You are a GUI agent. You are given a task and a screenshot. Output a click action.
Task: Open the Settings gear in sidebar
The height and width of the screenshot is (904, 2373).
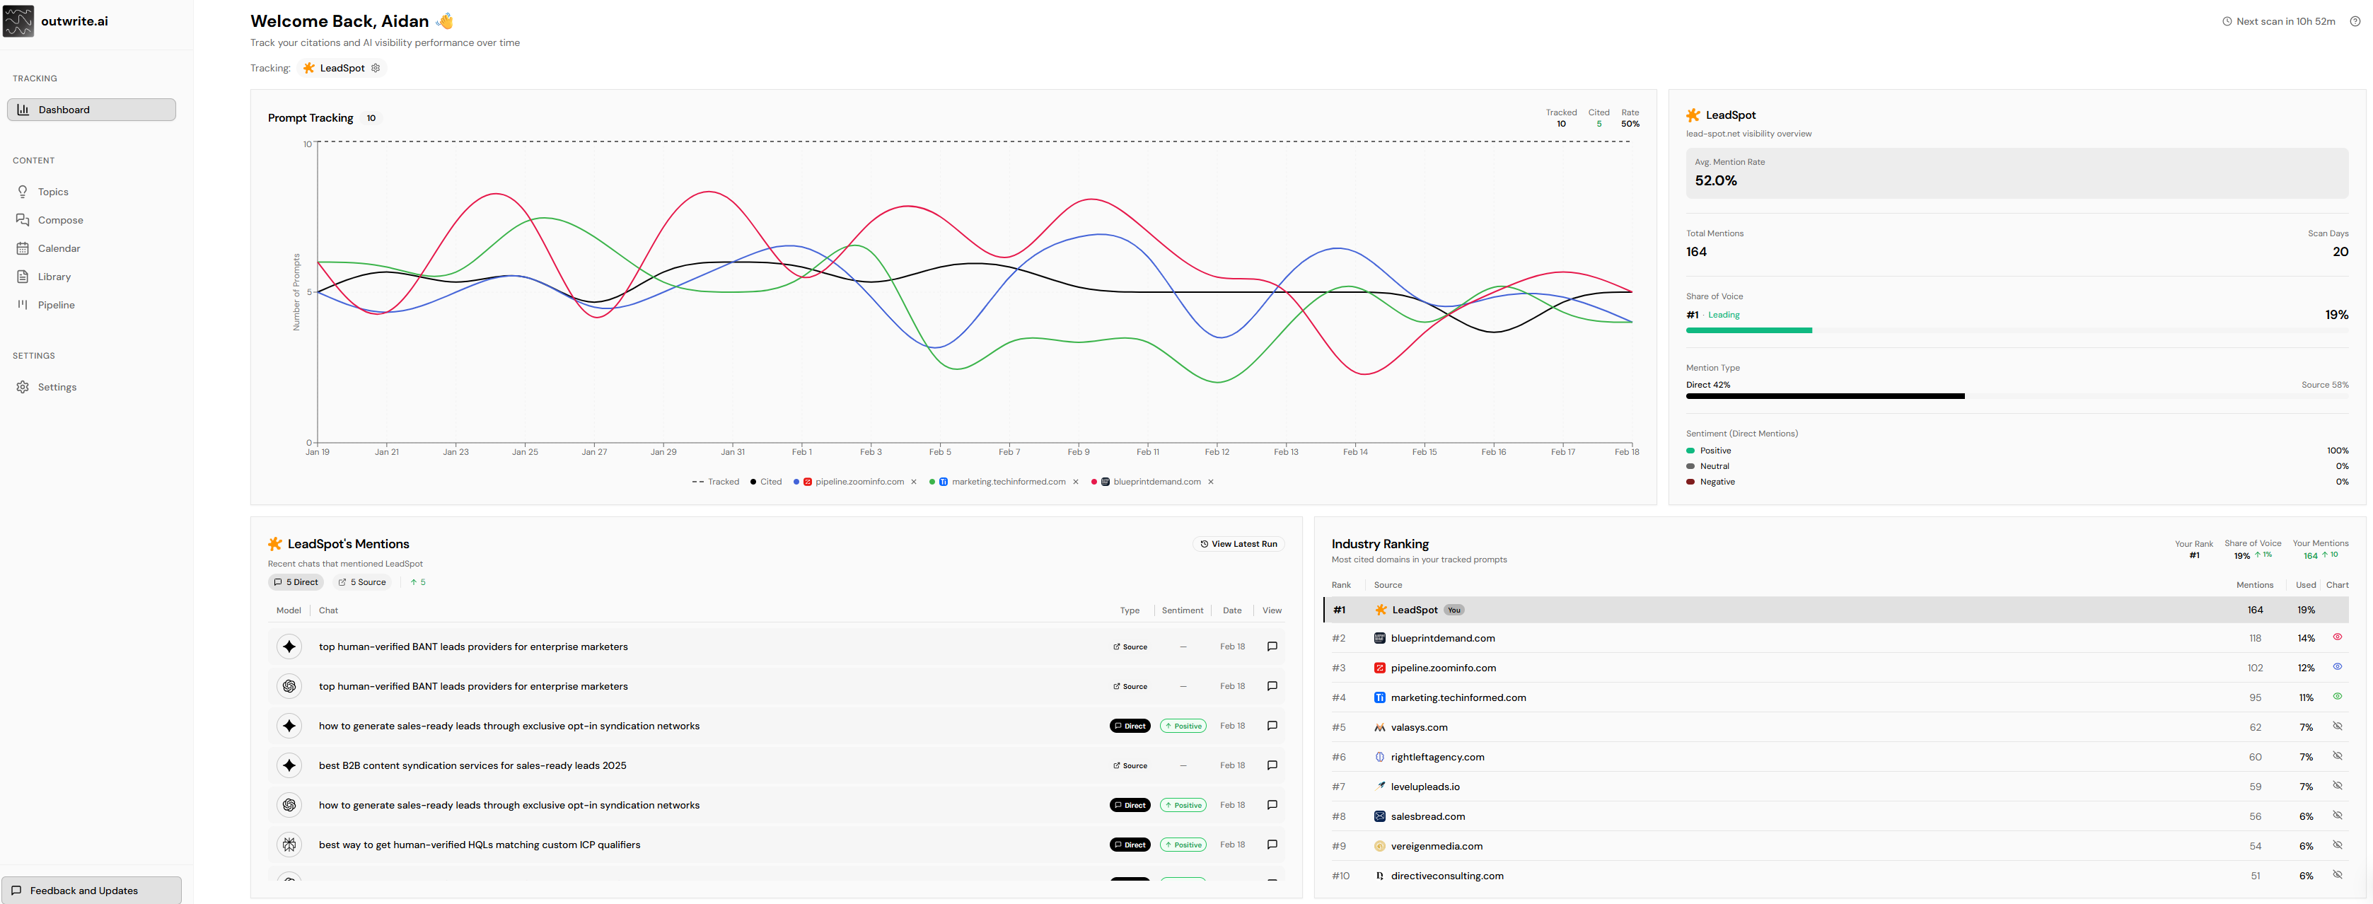coord(57,387)
